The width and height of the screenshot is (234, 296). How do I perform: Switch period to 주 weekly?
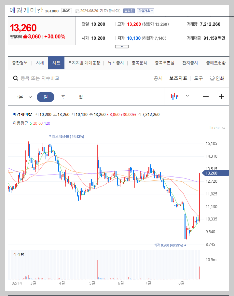tap(63, 96)
